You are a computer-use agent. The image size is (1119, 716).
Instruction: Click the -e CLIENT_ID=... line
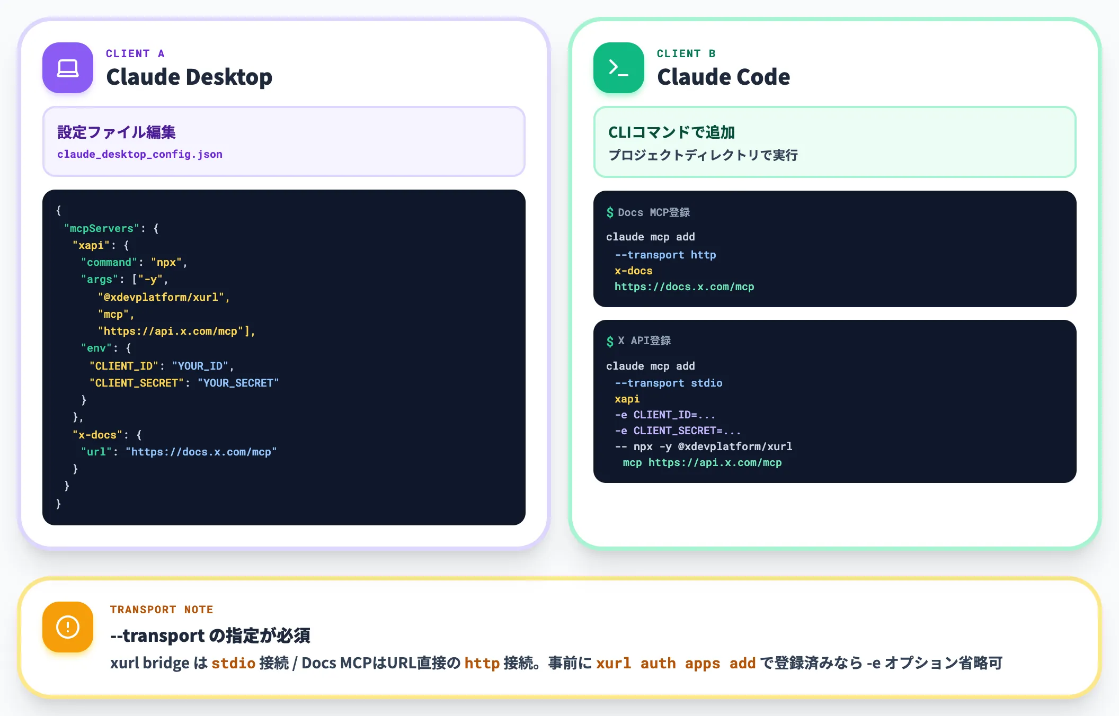(x=665, y=415)
